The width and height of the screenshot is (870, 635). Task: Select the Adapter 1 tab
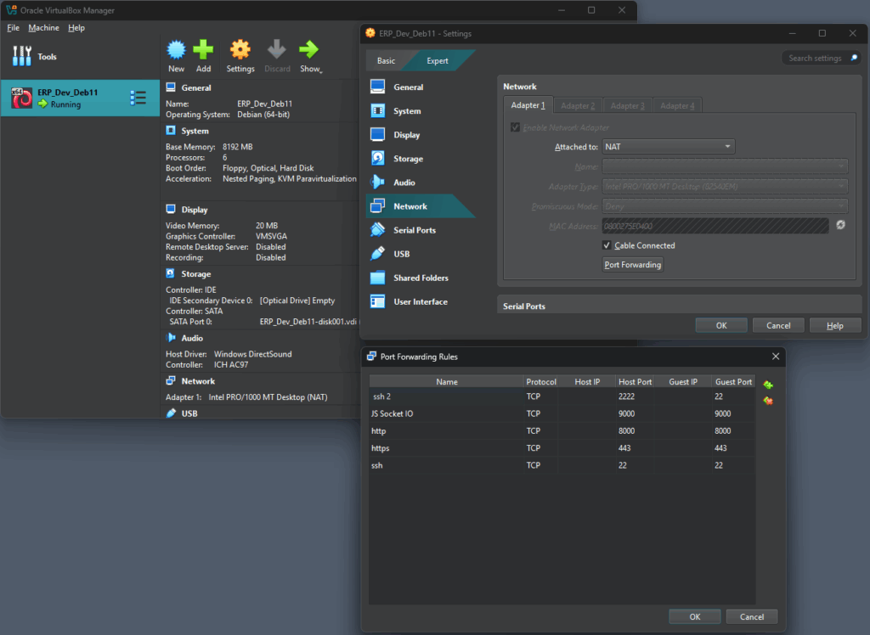point(528,105)
